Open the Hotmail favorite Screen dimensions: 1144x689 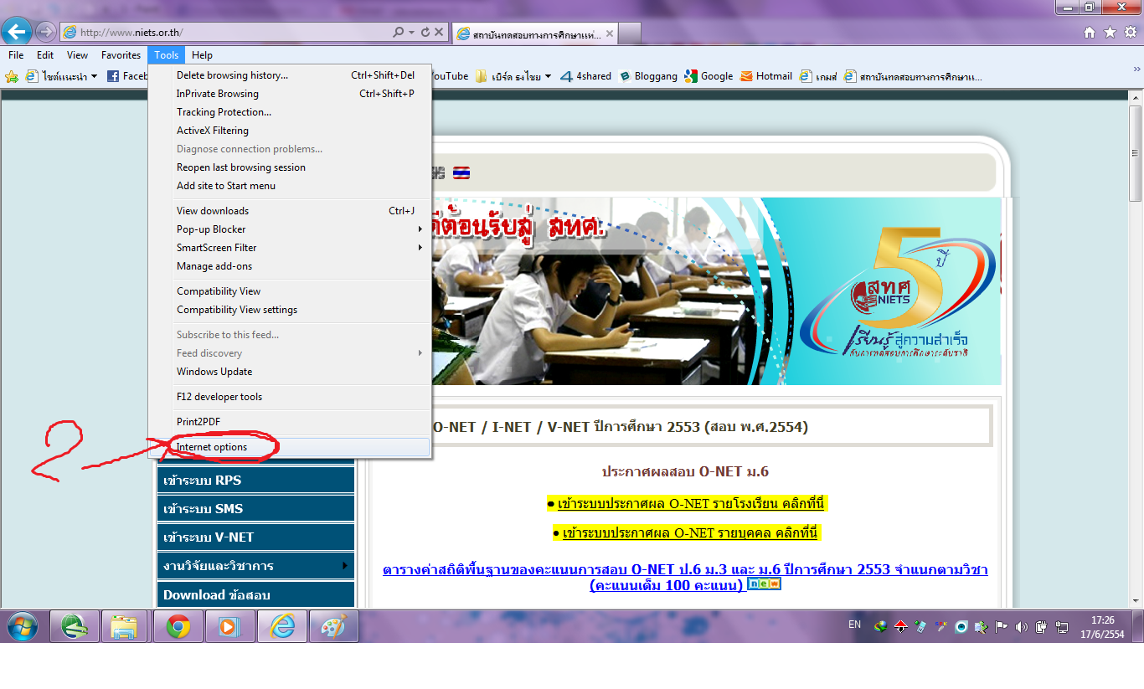coord(766,76)
